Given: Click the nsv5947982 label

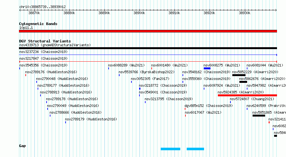Looking at the screenshot, I should 266,85.
